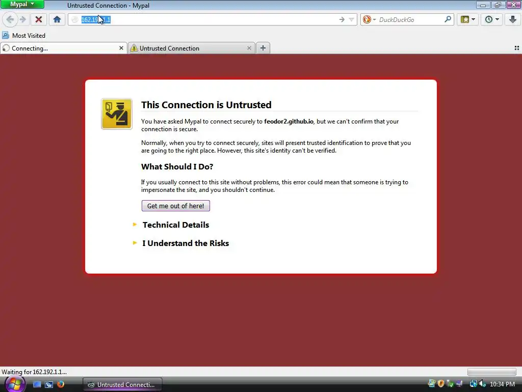
Task: Expand the History button dropdown arrow
Action: (498, 19)
